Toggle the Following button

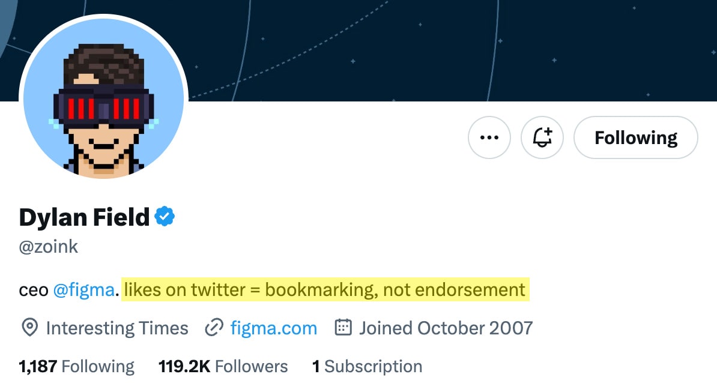pos(636,137)
